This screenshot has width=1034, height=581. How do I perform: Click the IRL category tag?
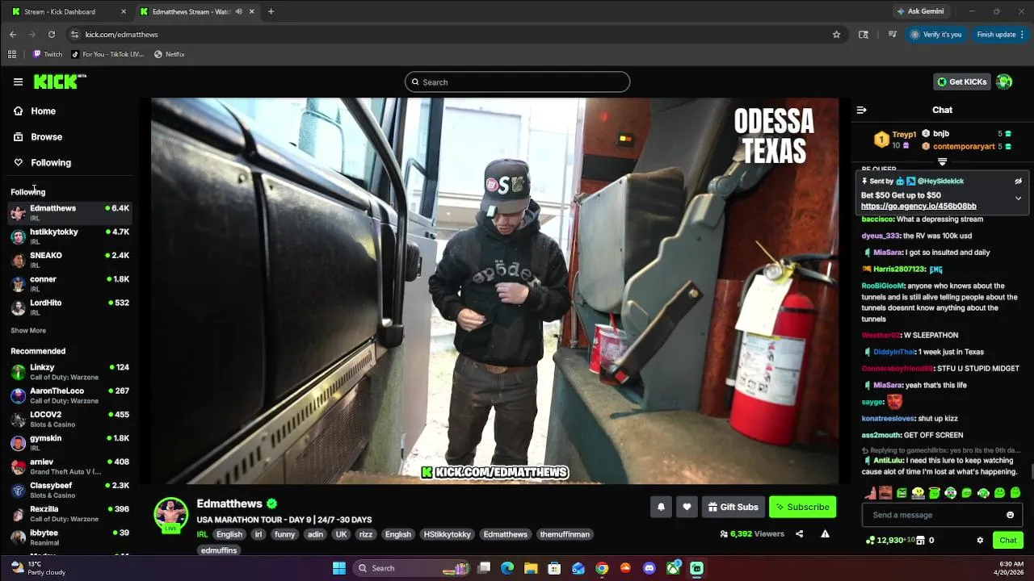(202, 534)
